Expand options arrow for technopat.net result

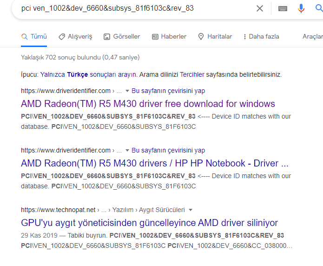tap(191, 210)
